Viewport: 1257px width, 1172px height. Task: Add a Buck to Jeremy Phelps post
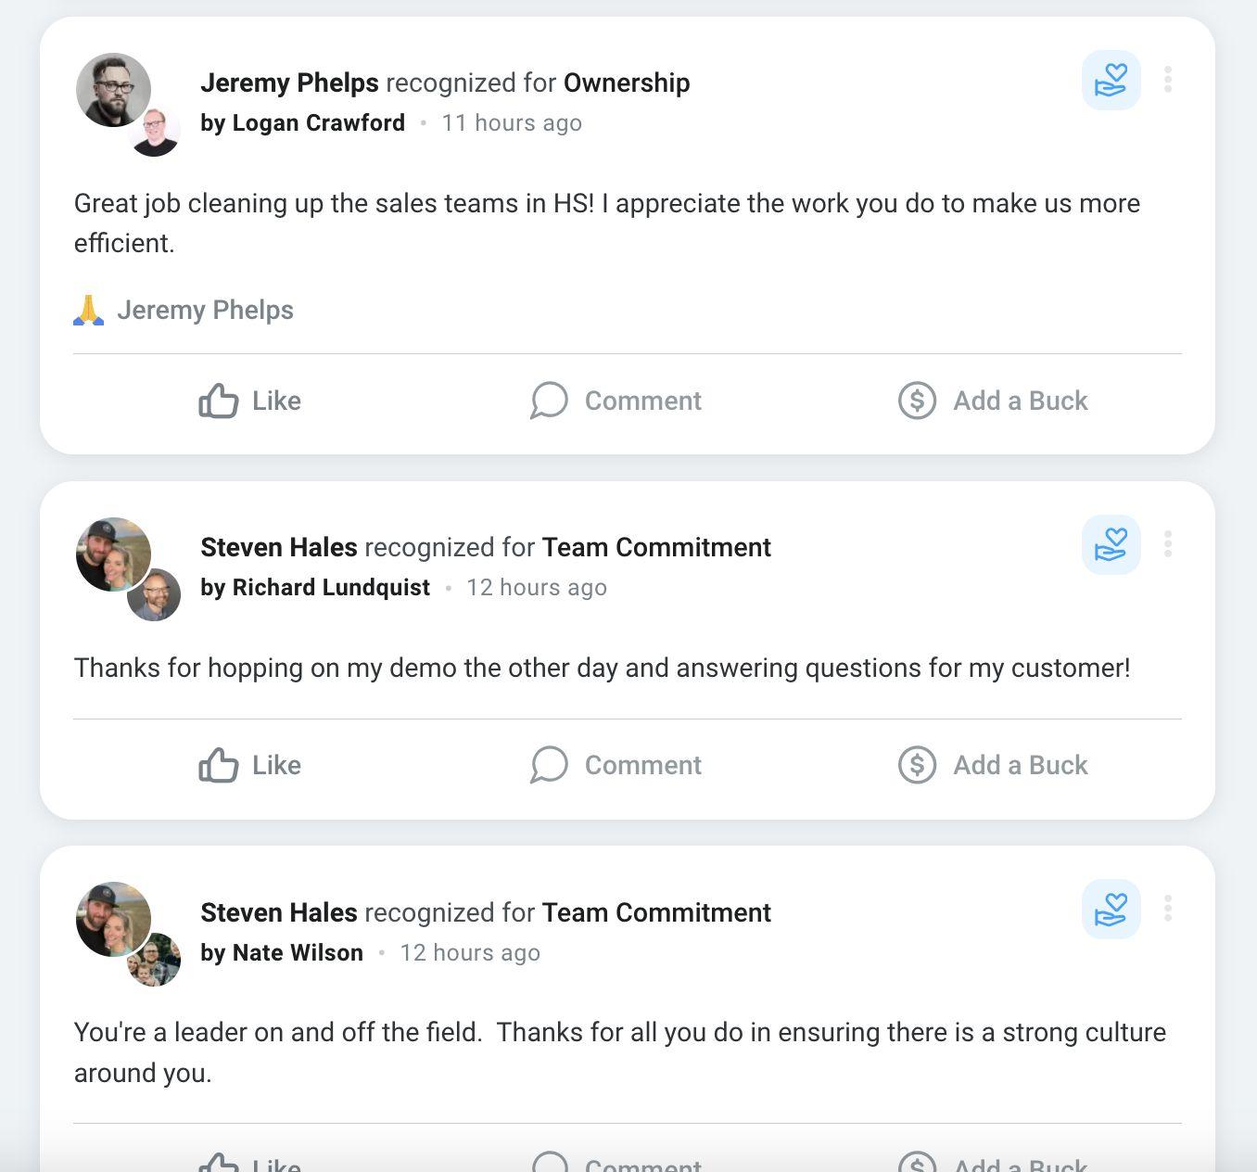click(x=993, y=401)
